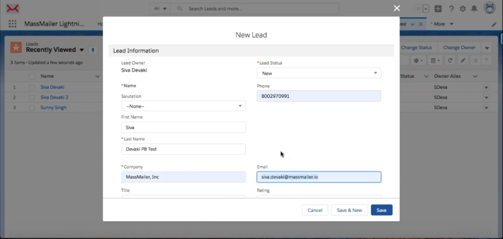Select the checkbox for Sunny Singh row
Screen dimensions: 503x239
32,107
